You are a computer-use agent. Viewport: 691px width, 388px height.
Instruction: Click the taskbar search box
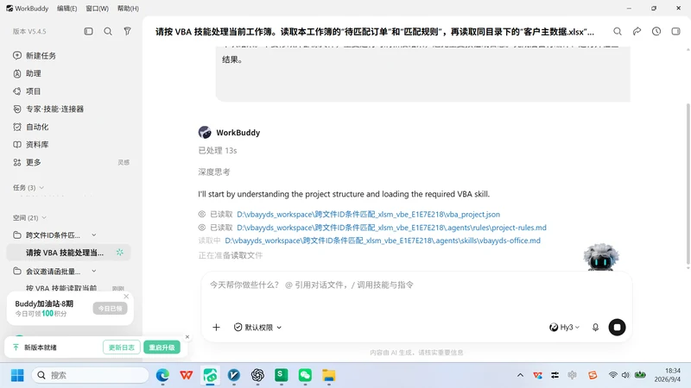click(91, 375)
